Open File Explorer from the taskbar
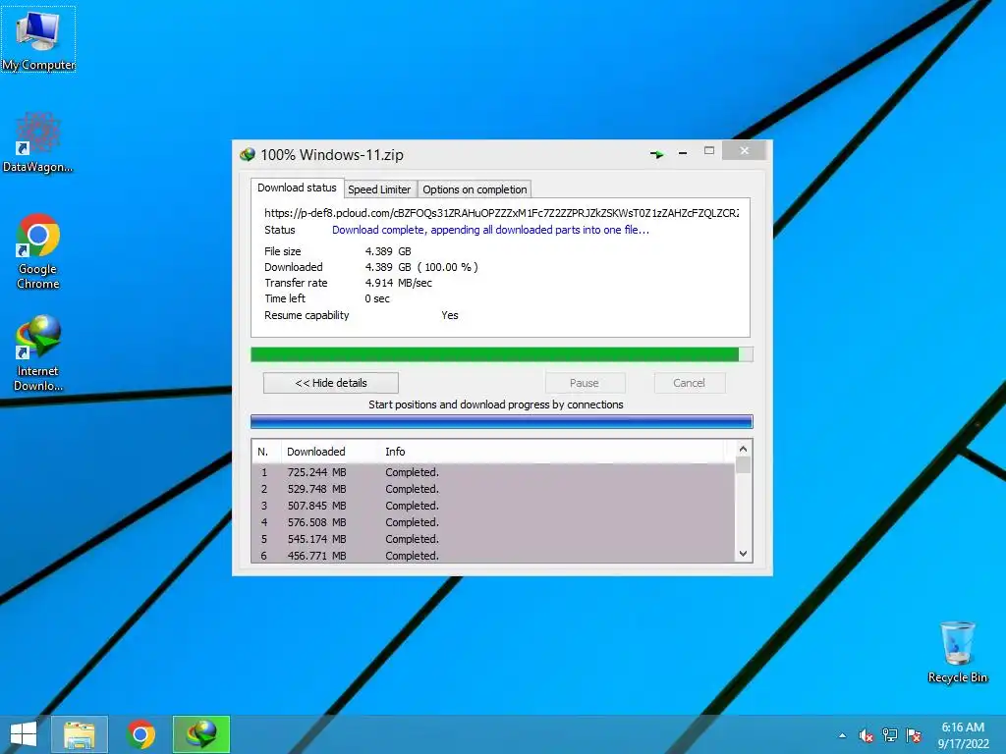1006x754 pixels. (80, 734)
